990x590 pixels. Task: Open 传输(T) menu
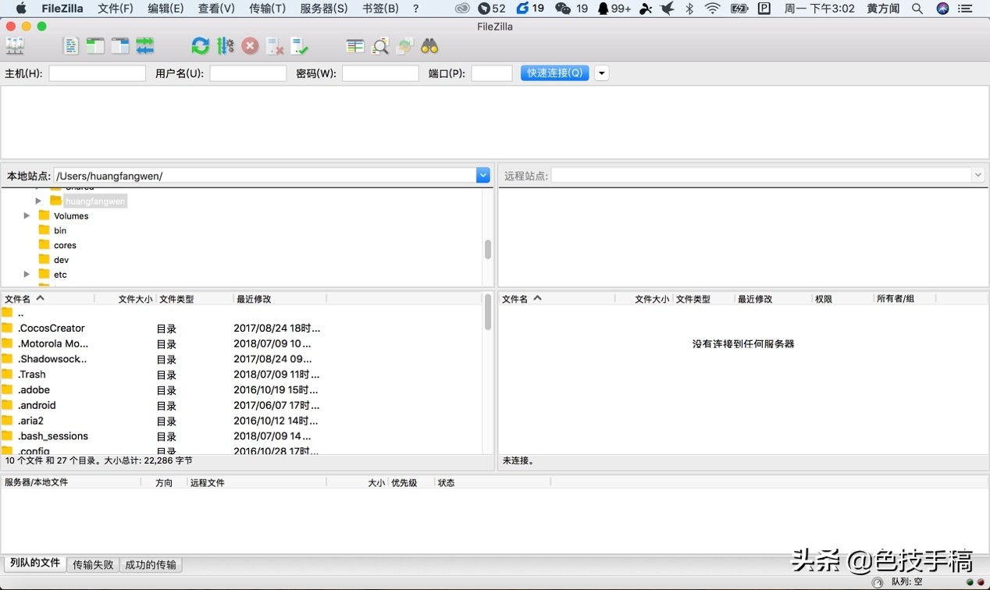[267, 9]
